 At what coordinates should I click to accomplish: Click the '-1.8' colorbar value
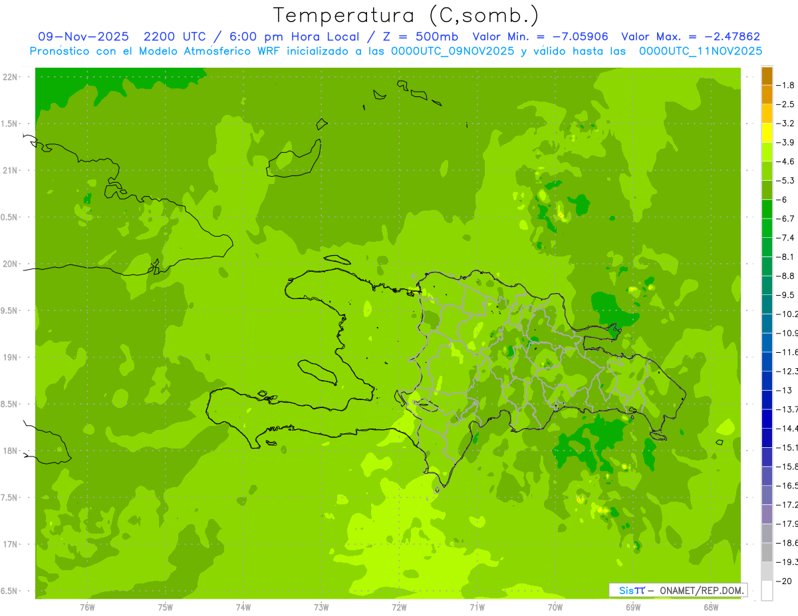(786, 85)
